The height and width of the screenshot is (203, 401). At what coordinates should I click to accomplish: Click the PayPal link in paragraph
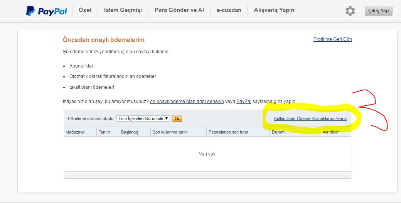(x=244, y=101)
